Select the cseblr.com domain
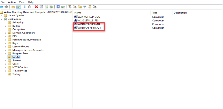223x109 pixels. pos(15,19)
